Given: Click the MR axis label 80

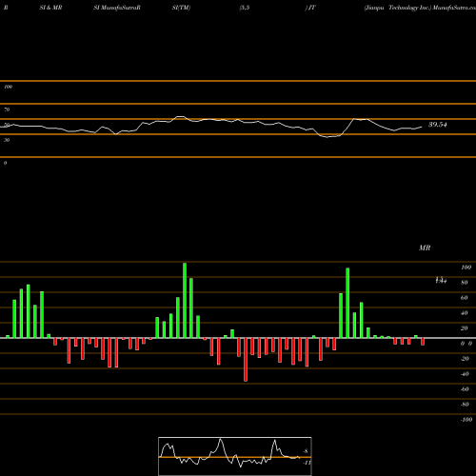Looking at the screenshot, I should point(465,283).
